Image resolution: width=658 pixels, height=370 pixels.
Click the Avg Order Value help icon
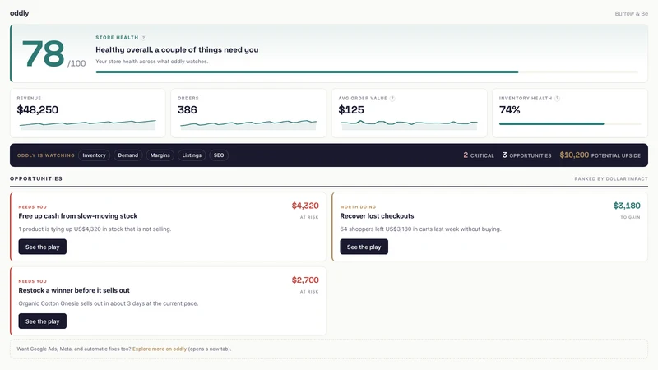click(x=392, y=99)
